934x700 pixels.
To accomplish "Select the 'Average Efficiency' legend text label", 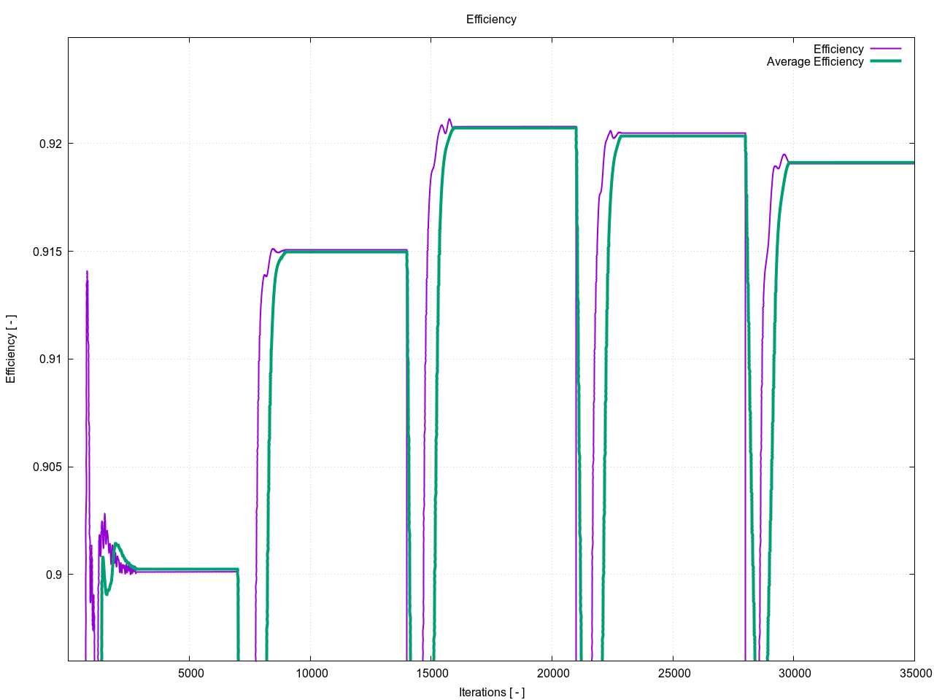I will click(814, 62).
